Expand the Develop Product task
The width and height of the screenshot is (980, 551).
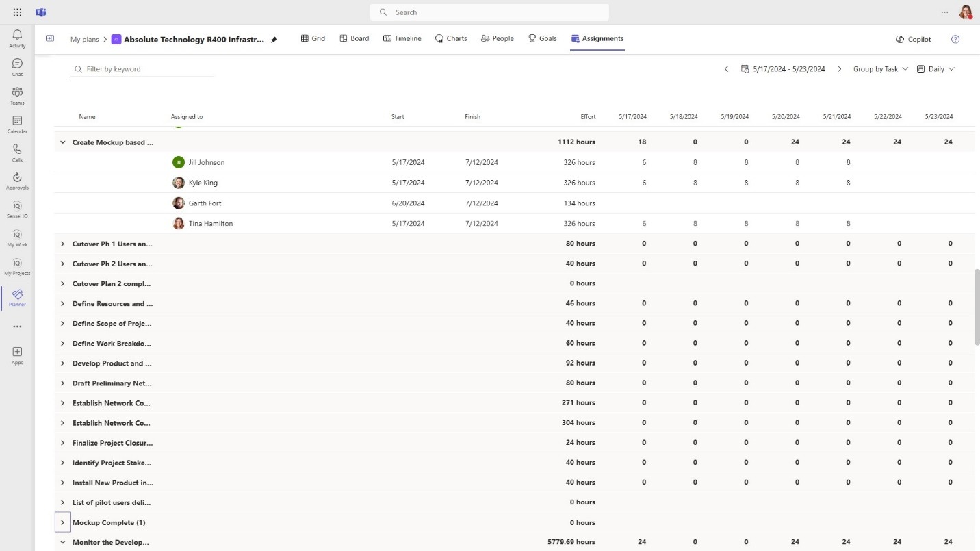[x=62, y=363]
